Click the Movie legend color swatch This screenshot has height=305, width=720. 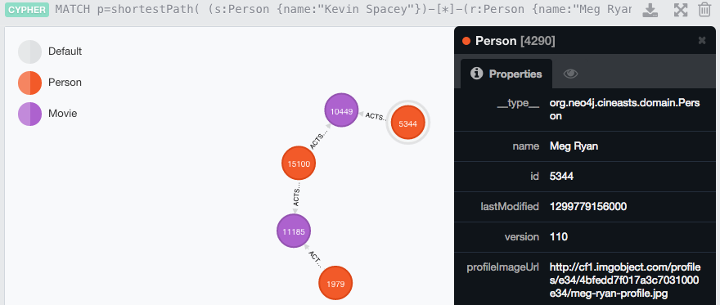click(29, 114)
